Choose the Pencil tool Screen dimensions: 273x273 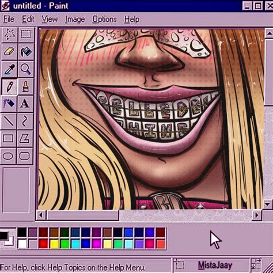pos(9,87)
